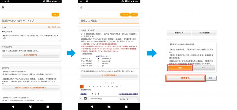Click the lock icon in middle phone address bar
The height and width of the screenshot is (110, 237).
tap(81, 7)
